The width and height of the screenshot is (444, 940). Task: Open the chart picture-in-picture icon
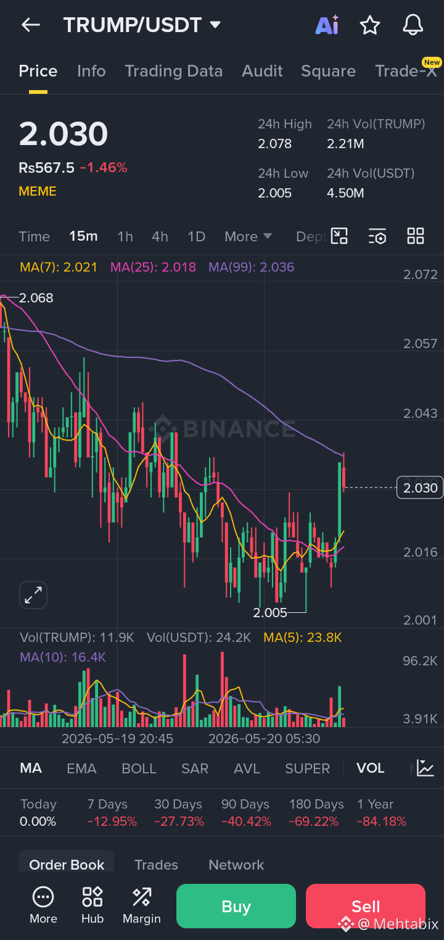339,236
